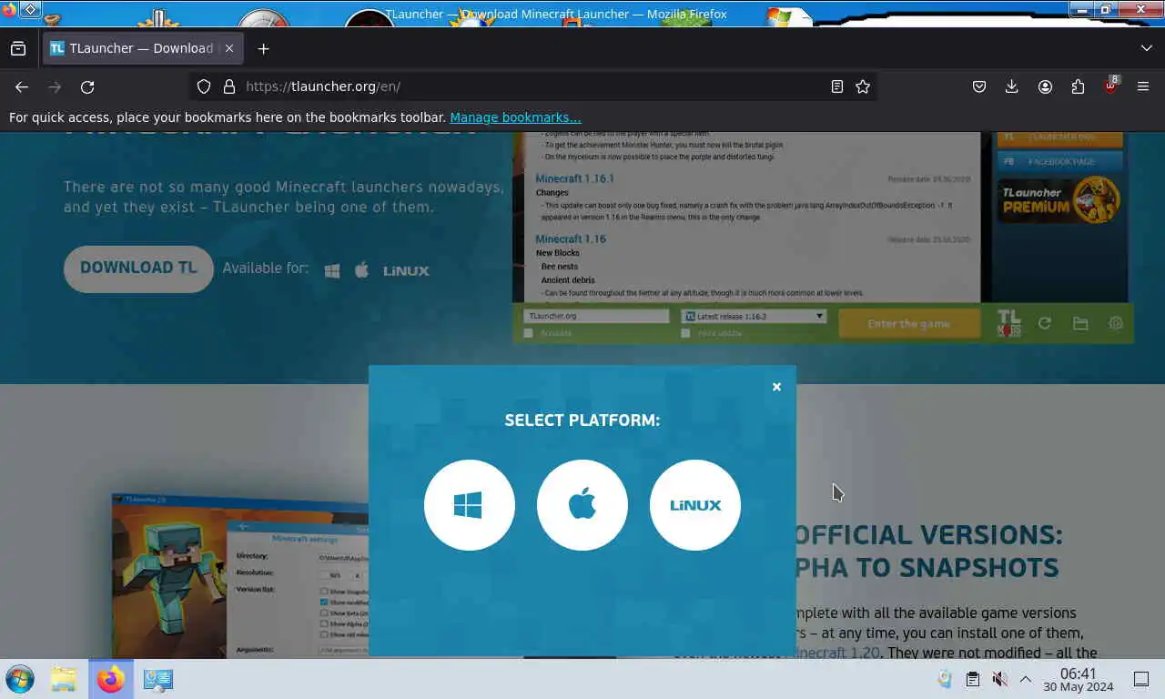Click the Apple logo beside Available for

pyautogui.click(x=362, y=269)
